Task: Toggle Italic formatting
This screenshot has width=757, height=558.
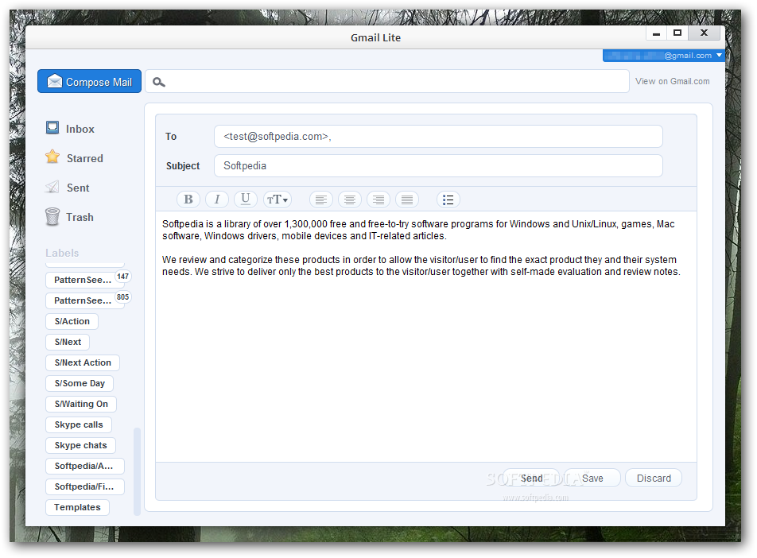Action: click(x=217, y=200)
